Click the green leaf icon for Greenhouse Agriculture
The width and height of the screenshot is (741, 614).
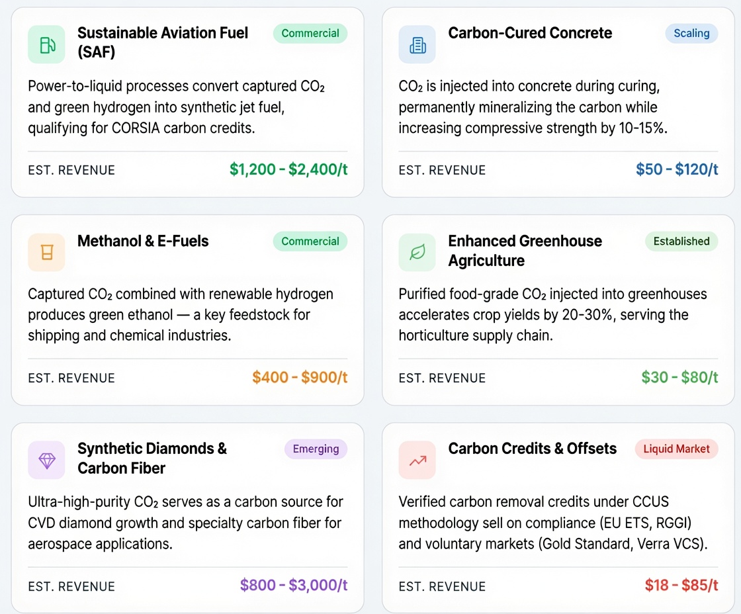(x=417, y=252)
